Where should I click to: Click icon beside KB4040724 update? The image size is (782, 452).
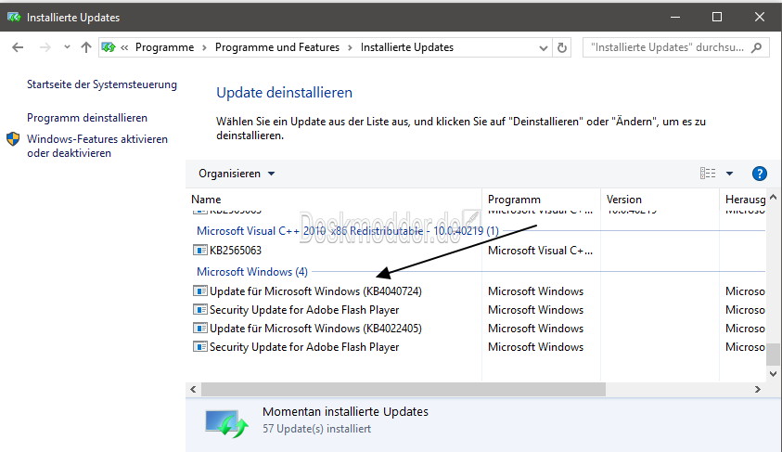[200, 291]
